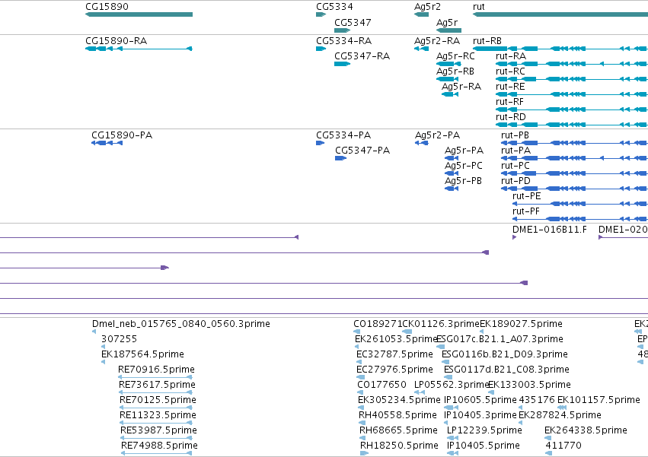Open the rut-RC transcript label

[x=510, y=71]
